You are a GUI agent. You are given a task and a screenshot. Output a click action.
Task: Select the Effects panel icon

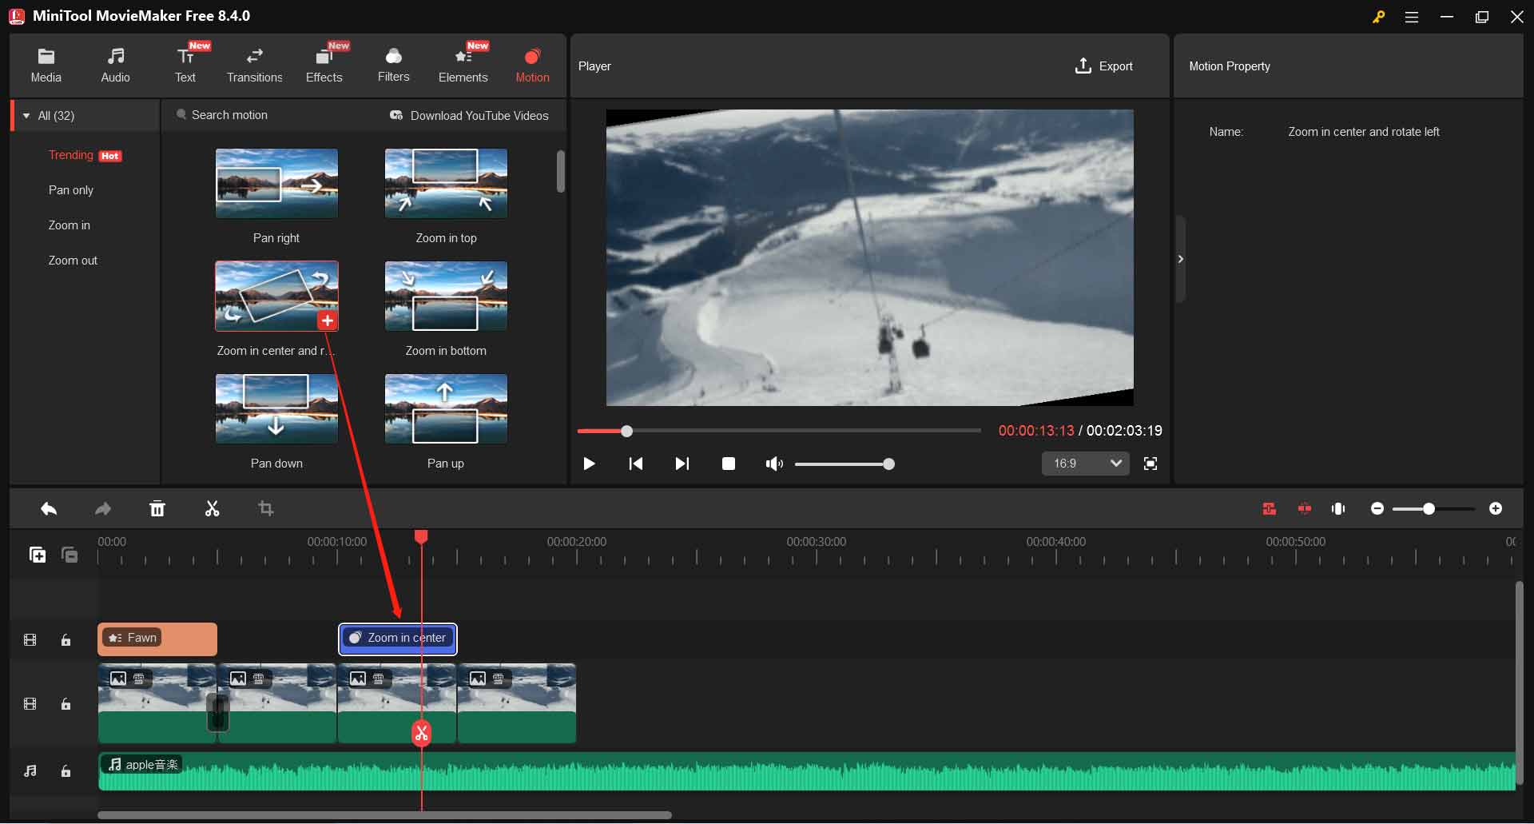click(x=324, y=64)
